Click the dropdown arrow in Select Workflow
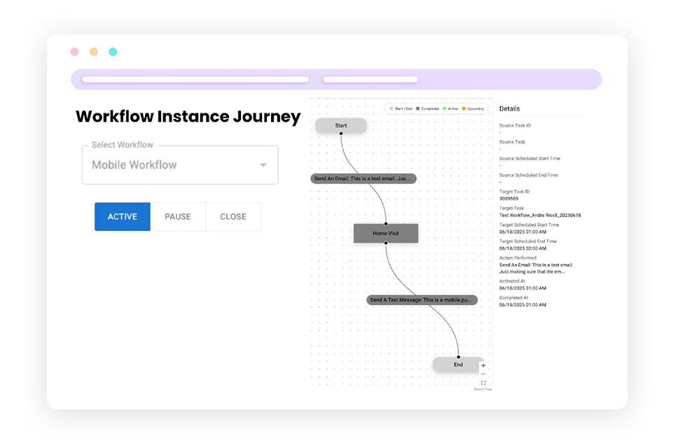This screenshot has height=441, width=683. pos(263,165)
